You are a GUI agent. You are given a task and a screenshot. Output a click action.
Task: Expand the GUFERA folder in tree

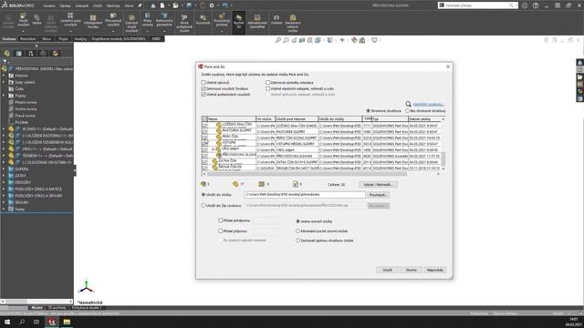[x=4, y=169]
